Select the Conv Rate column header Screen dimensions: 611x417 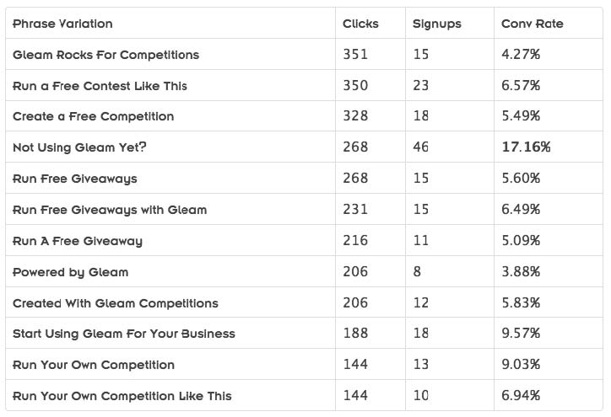click(x=533, y=24)
